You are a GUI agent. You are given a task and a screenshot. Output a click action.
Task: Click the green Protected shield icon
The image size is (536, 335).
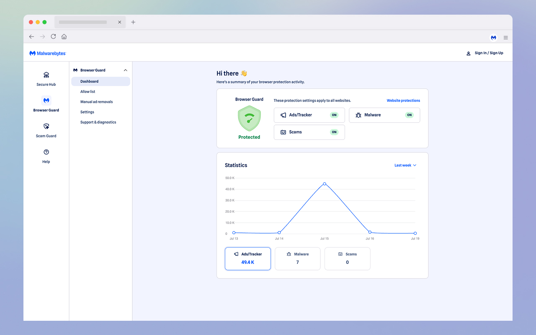(x=249, y=119)
